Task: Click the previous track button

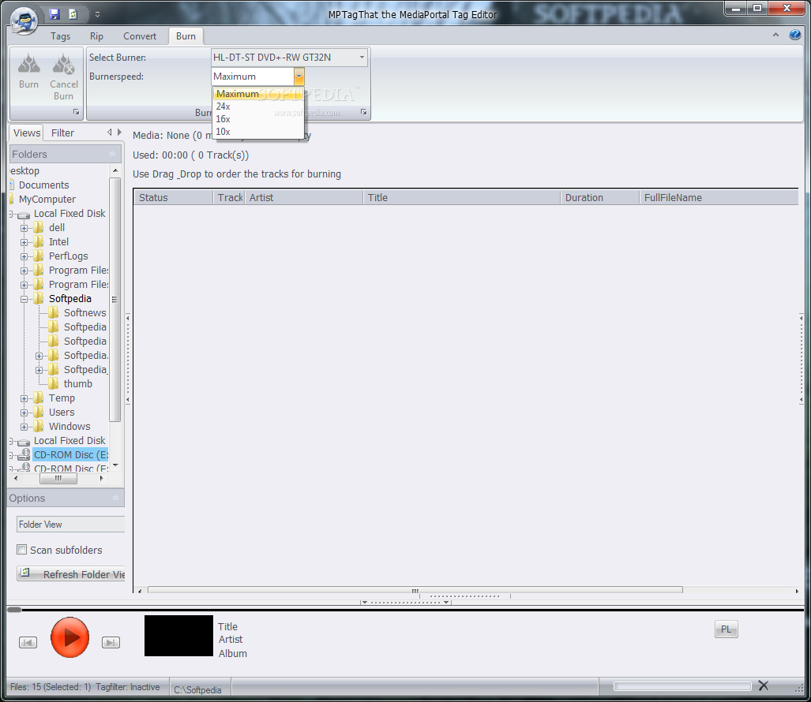Action: [28, 642]
